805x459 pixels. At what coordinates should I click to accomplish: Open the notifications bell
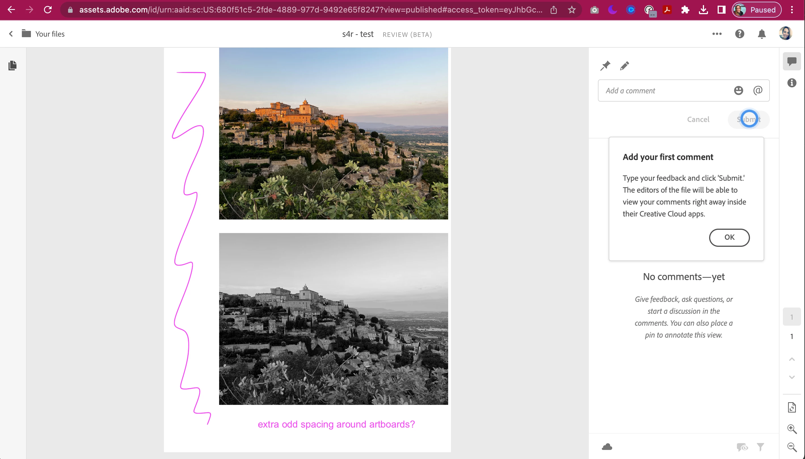(762, 34)
